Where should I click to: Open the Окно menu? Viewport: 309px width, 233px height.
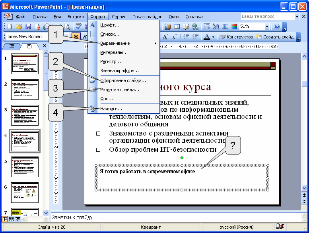pyautogui.click(x=174, y=17)
